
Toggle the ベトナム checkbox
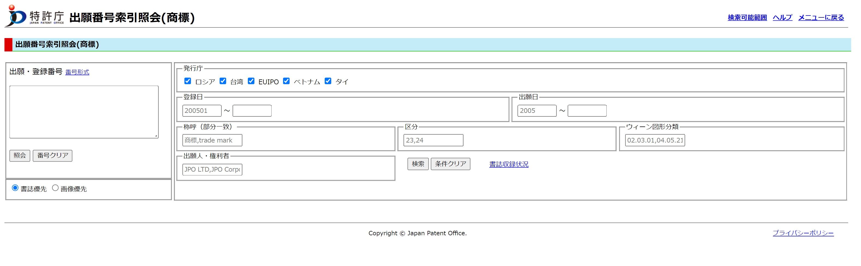pos(286,81)
